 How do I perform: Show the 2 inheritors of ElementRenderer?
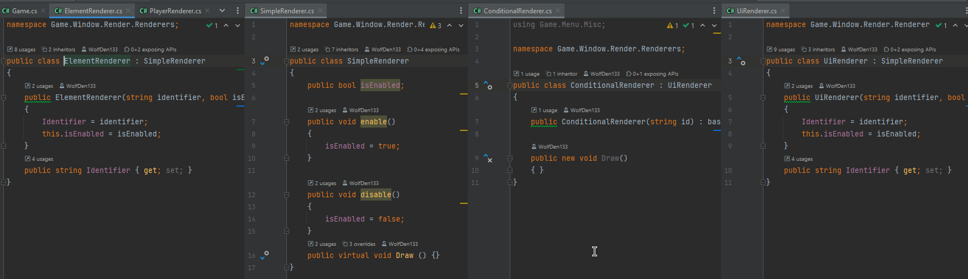pos(59,49)
